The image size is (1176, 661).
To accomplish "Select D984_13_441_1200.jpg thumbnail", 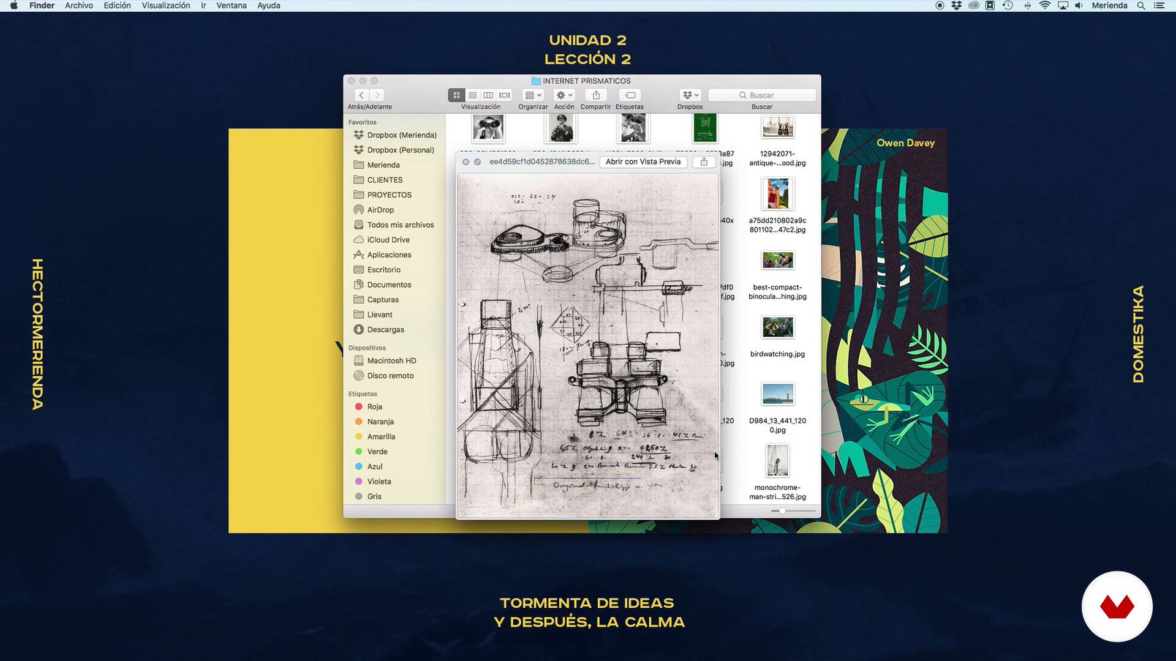I will coord(777,394).
